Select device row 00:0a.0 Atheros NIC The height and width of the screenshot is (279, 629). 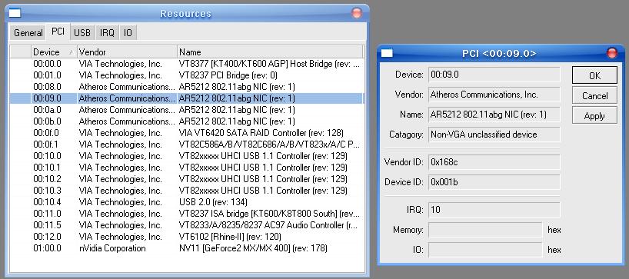(187, 110)
